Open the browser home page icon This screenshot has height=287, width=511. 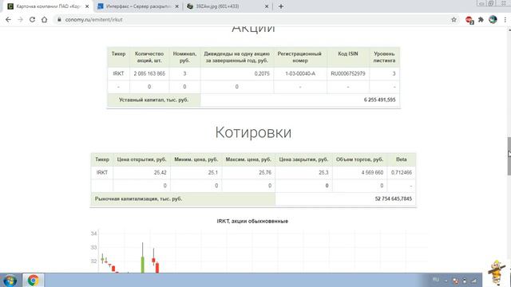pos(45,19)
